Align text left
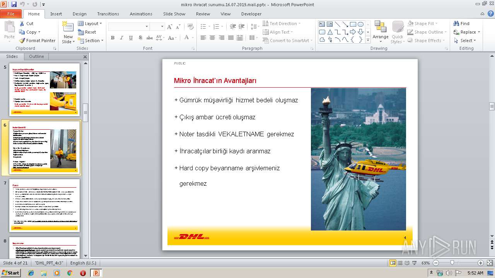The image size is (495, 278). tap(203, 38)
